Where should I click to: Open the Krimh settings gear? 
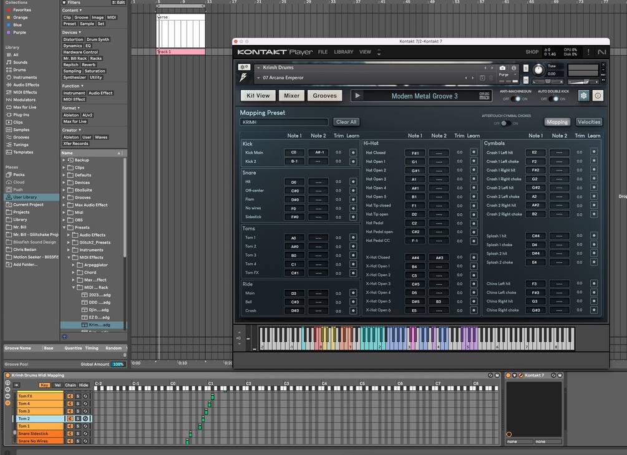(583, 95)
